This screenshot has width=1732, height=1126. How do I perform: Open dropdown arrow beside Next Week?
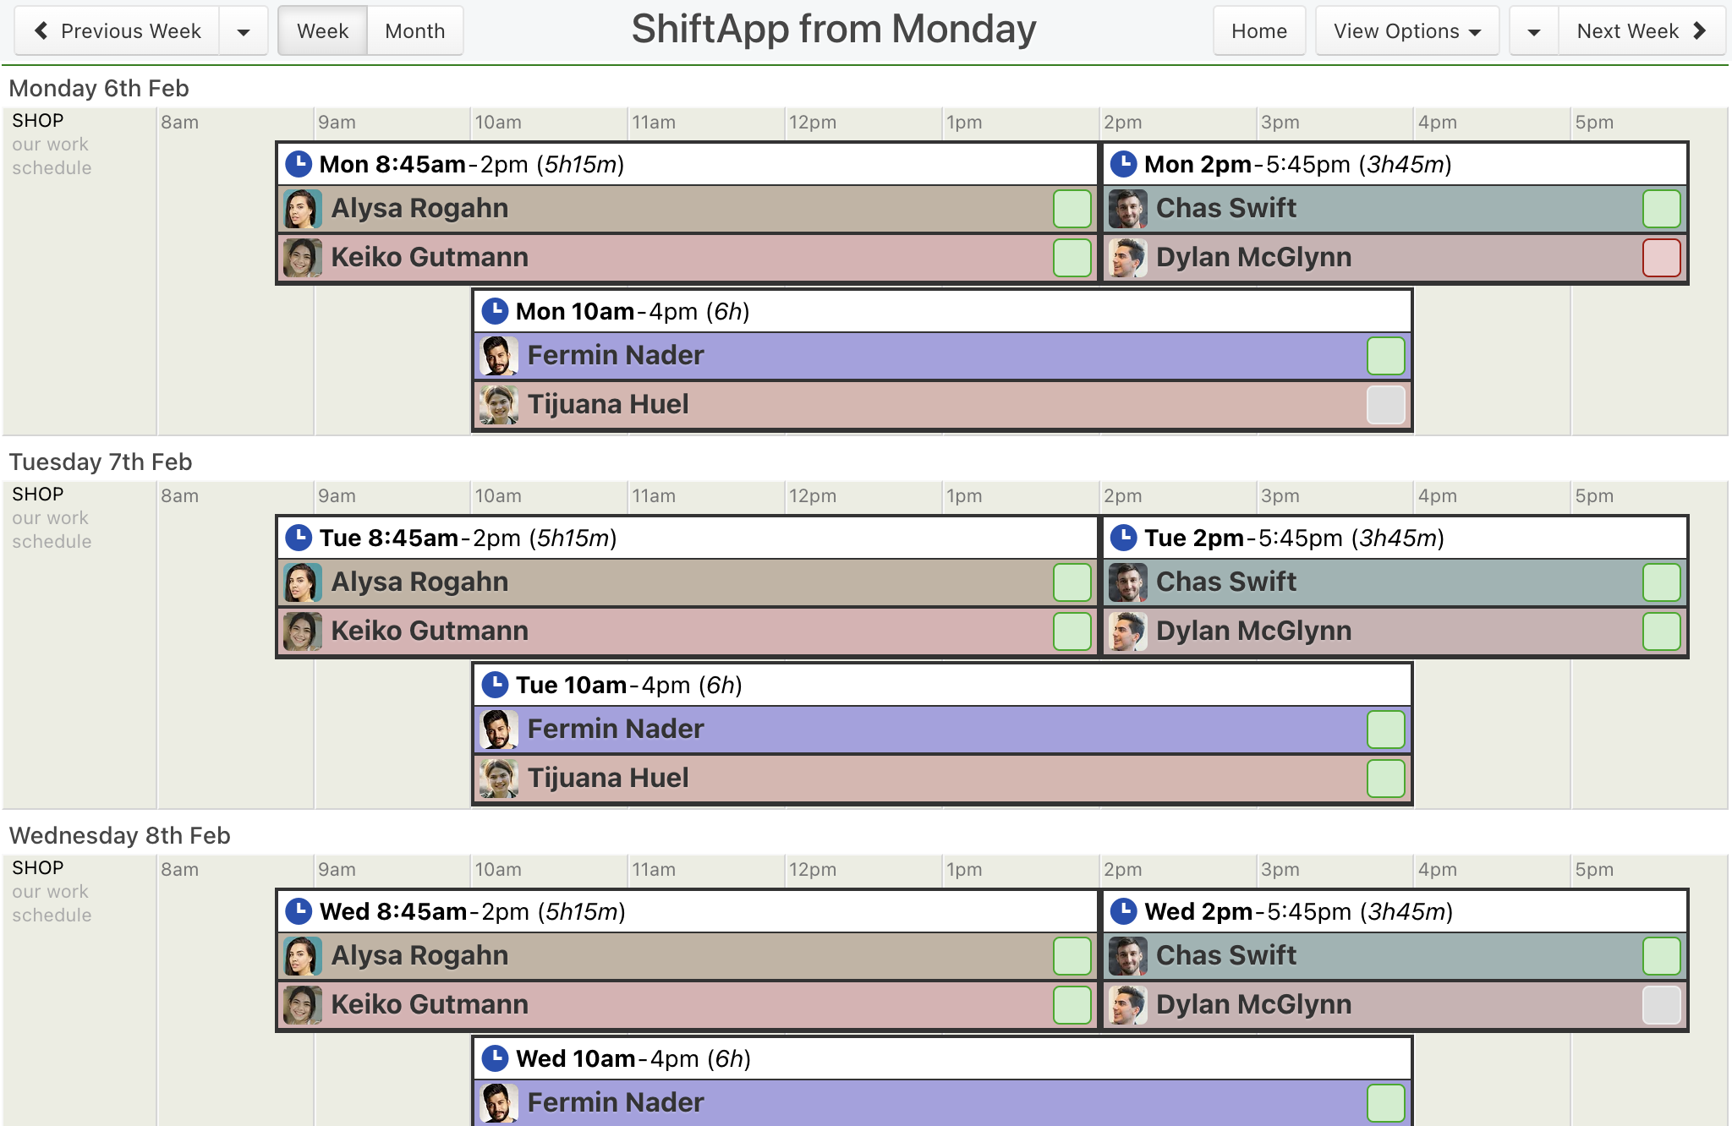pyautogui.click(x=1534, y=31)
